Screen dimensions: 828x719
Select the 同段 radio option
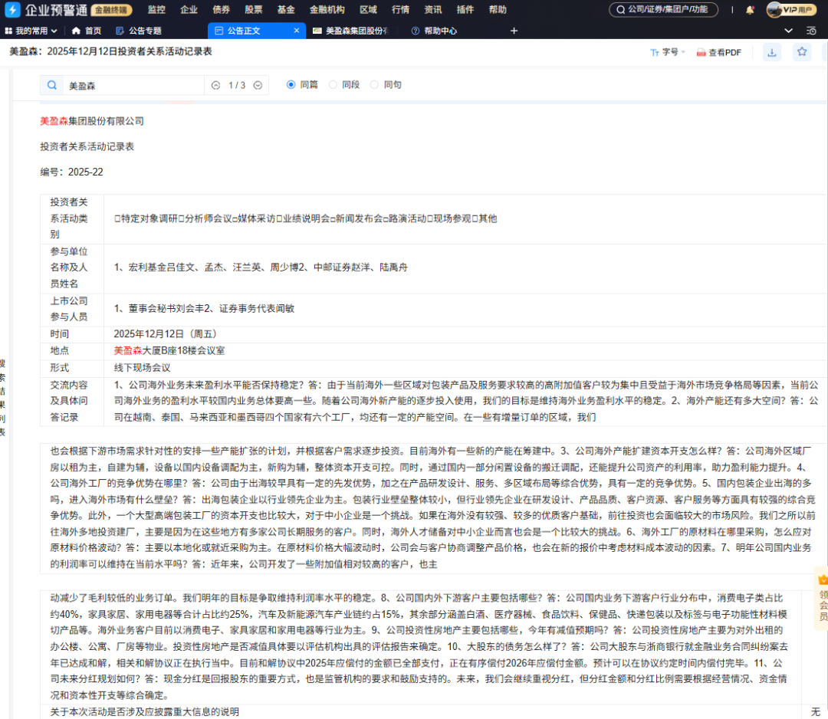333,85
